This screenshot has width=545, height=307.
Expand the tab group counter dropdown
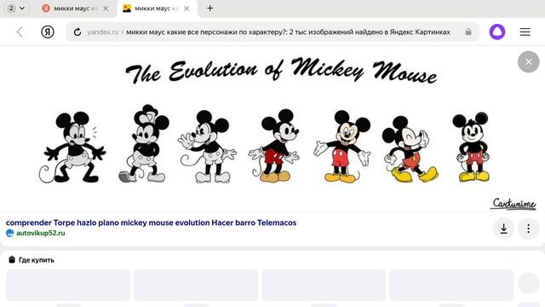pos(16,8)
